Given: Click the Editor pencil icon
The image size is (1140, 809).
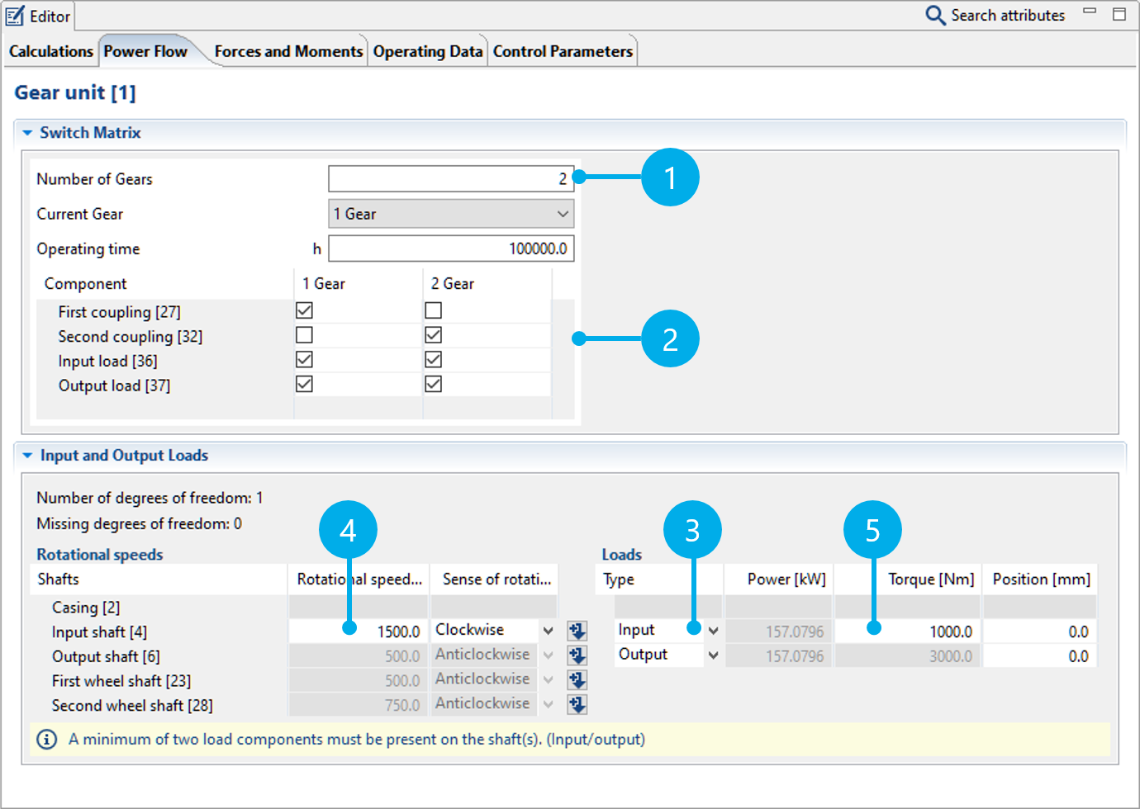Looking at the screenshot, I should coord(15,16).
